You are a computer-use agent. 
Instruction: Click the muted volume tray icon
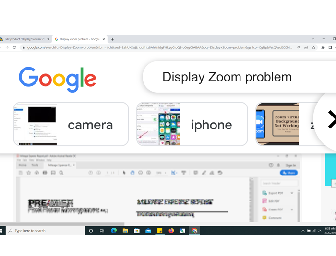coord(320,231)
